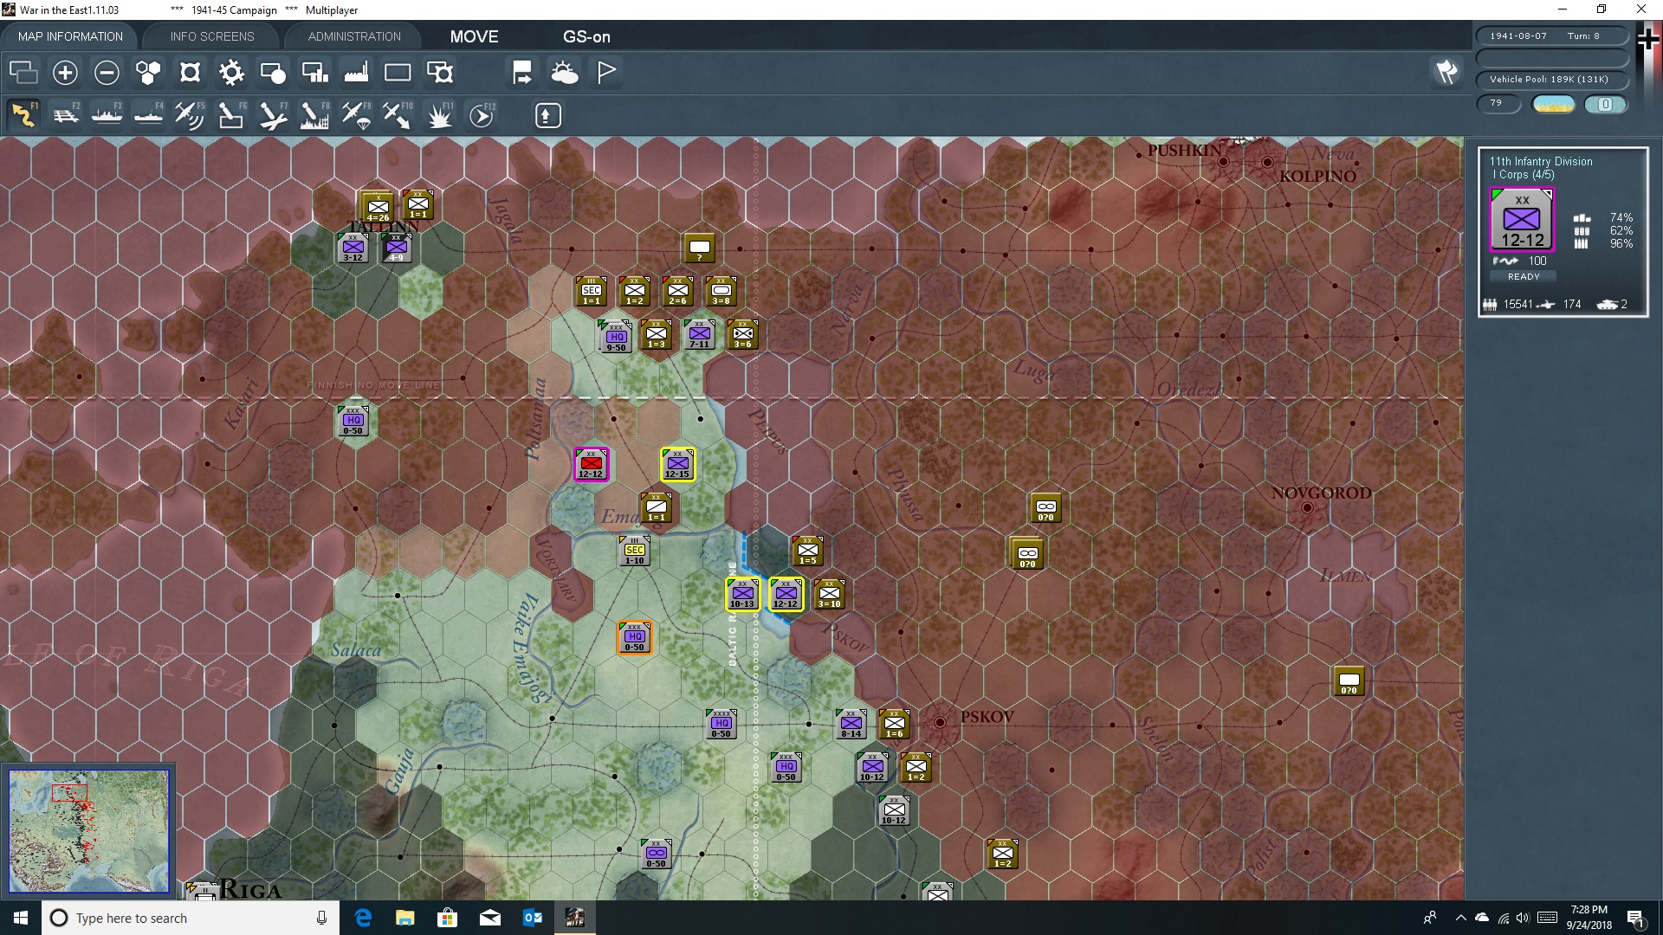
Task: Select the F6 bomb unit mode
Action: (x=231, y=115)
